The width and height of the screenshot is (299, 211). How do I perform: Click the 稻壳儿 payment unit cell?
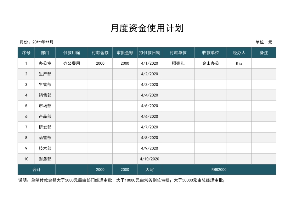(x=178, y=63)
